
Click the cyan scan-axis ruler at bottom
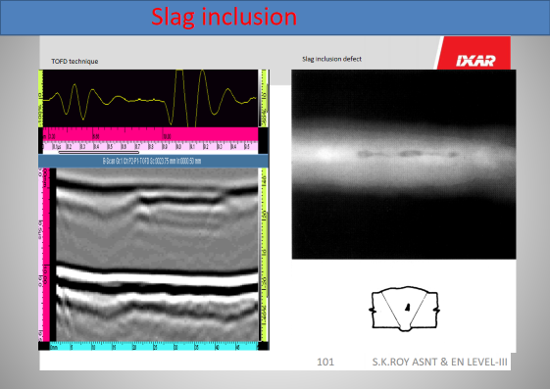[154, 346]
